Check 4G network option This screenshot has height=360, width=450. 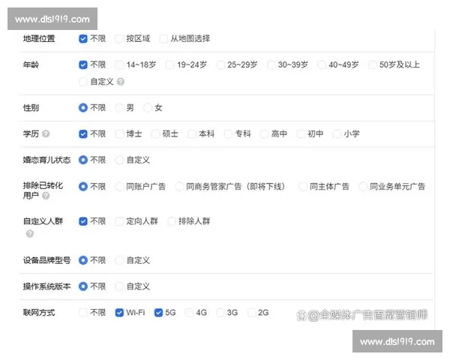[189, 313]
